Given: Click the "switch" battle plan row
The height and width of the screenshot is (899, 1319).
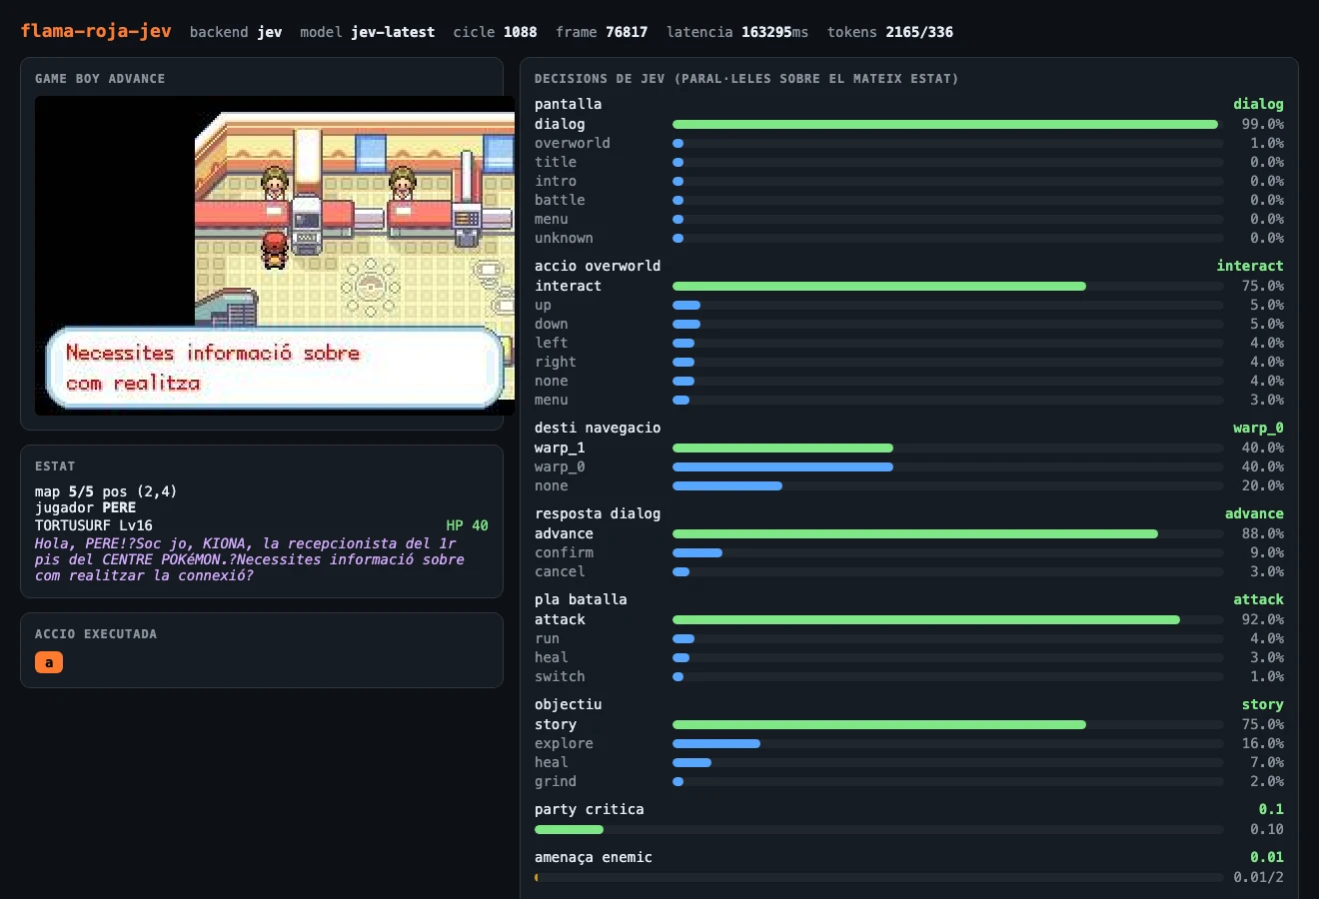Looking at the screenshot, I should pos(909,676).
